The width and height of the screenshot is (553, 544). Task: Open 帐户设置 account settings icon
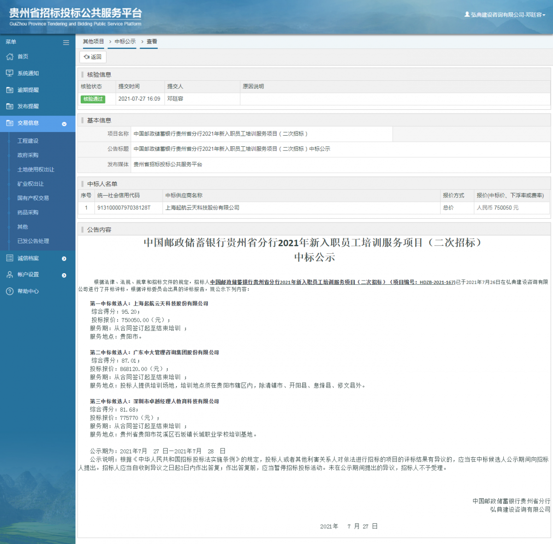pyautogui.click(x=9, y=275)
